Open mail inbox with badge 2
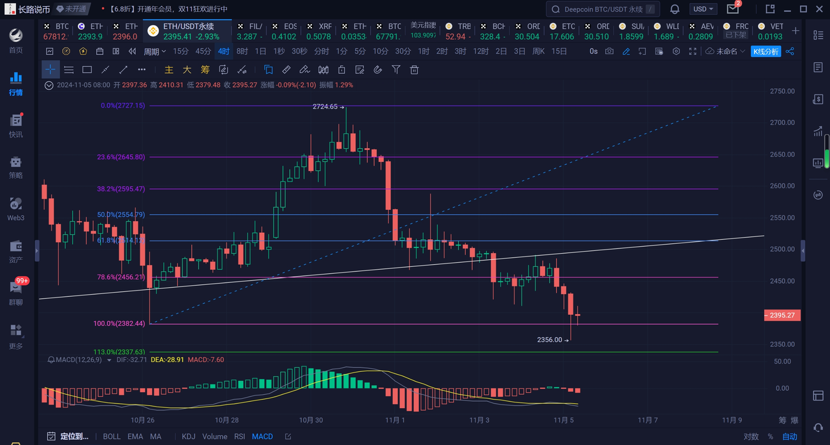 pos(733,9)
